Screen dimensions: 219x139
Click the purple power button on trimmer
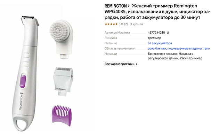point(23,81)
